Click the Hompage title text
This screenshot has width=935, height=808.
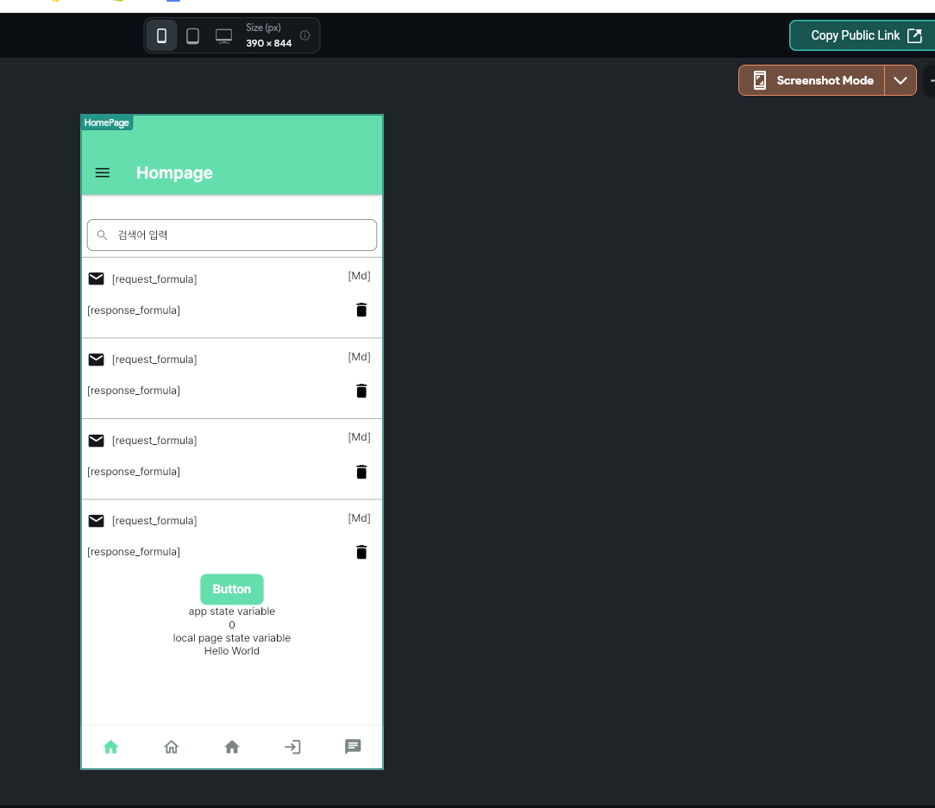click(174, 173)
